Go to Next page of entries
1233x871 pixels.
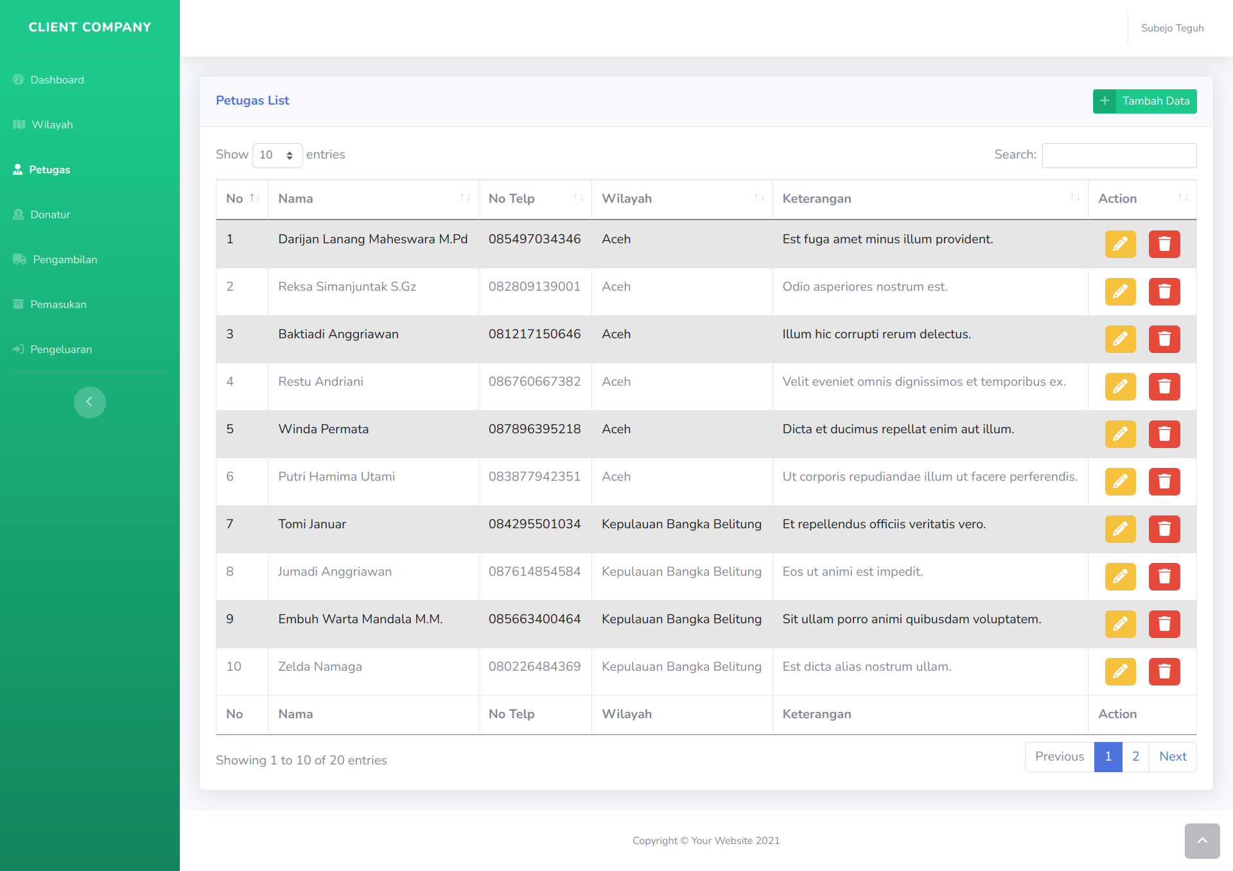1172,757
